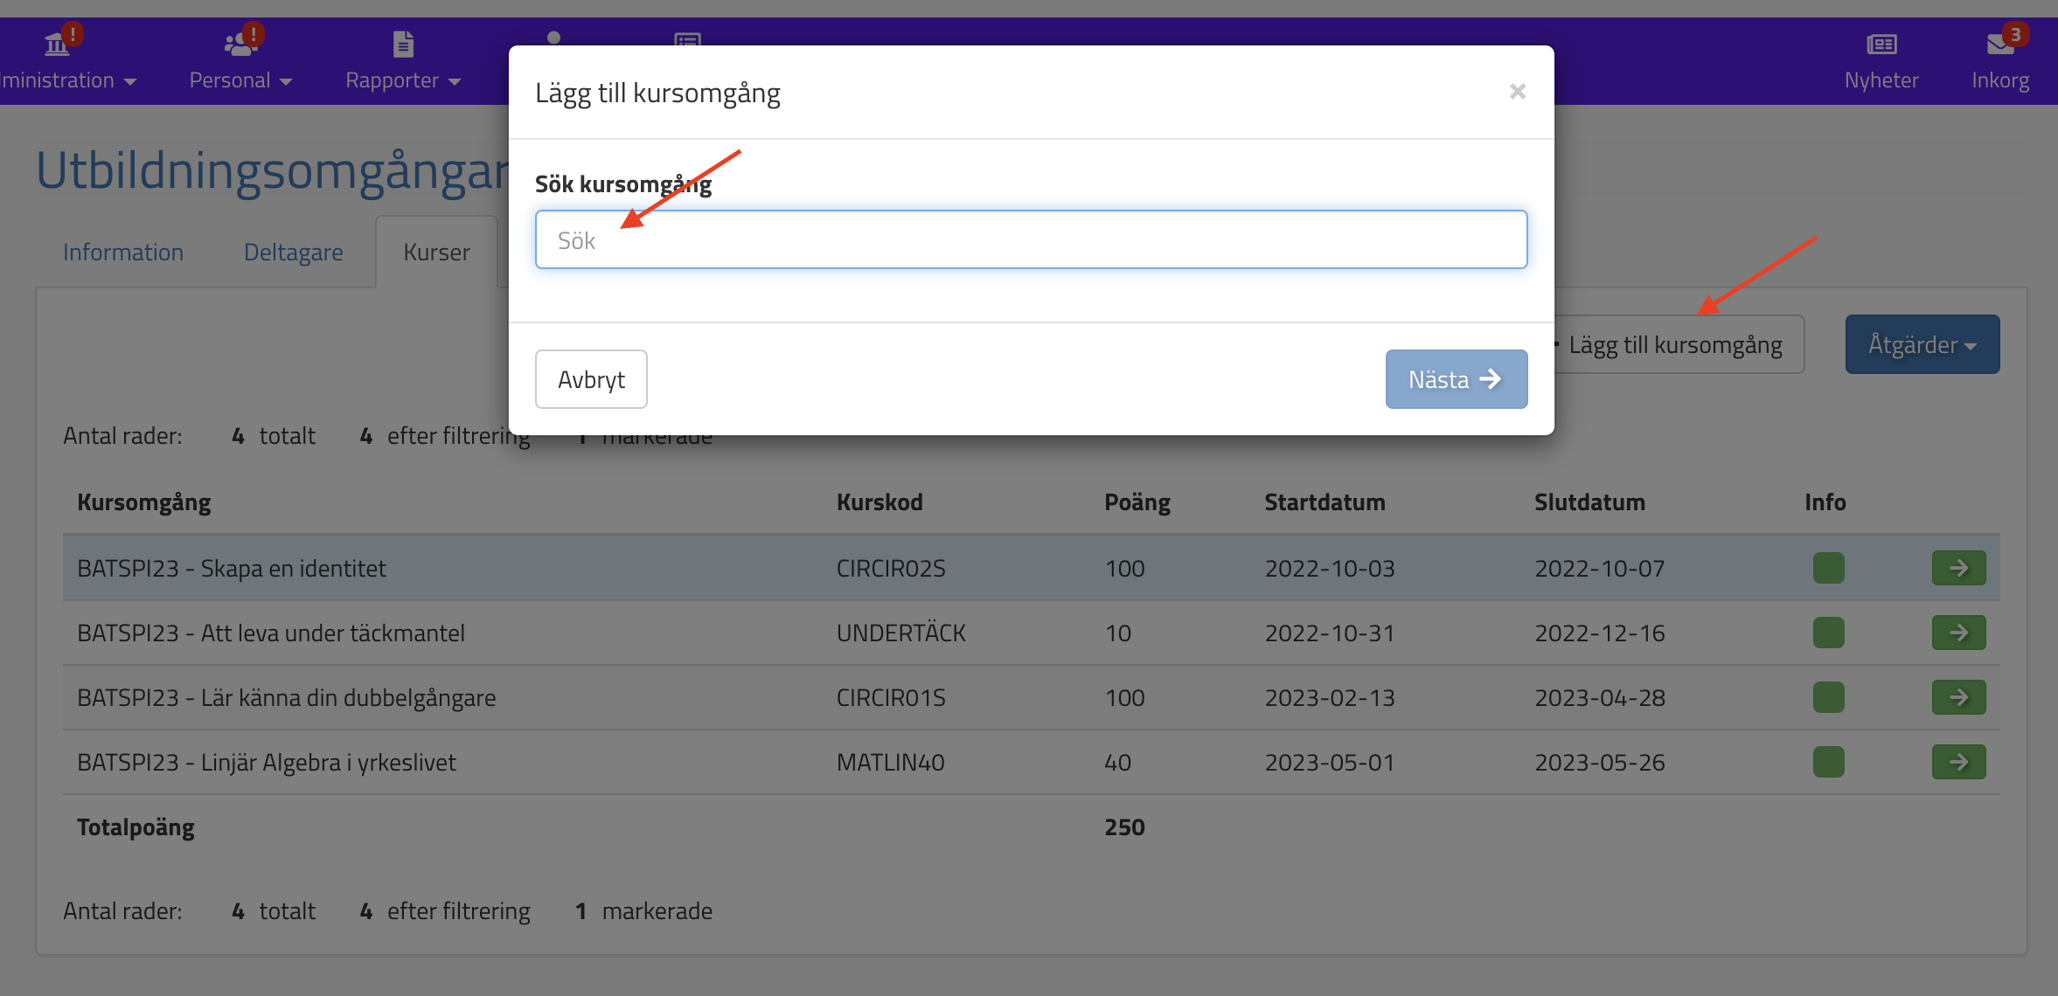Expand the Åtgärder dropdown
The width and height of the screenshot is (2058, 996).
1922,344
